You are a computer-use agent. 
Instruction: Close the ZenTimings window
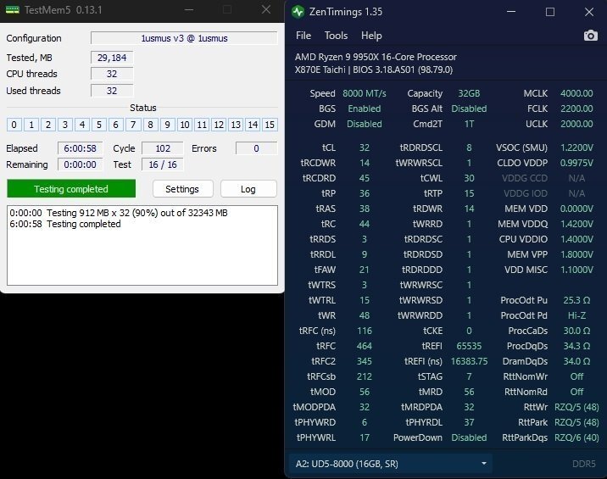click(x=588, y=12)
